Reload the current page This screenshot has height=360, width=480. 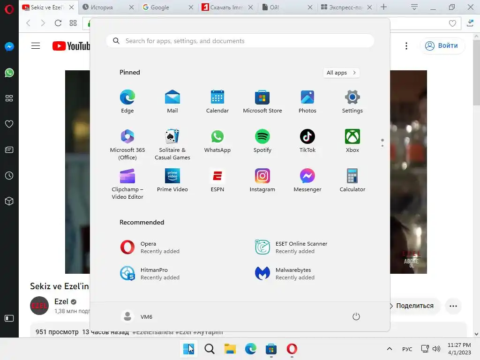58,23
